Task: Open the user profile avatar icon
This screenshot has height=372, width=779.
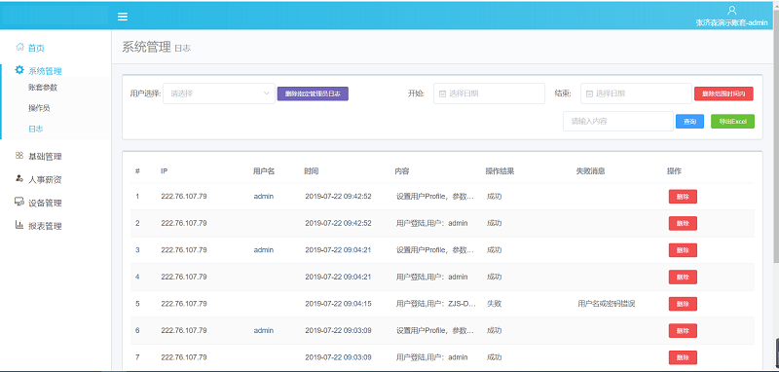Action: pyautogui.click(x=731, y=11)
